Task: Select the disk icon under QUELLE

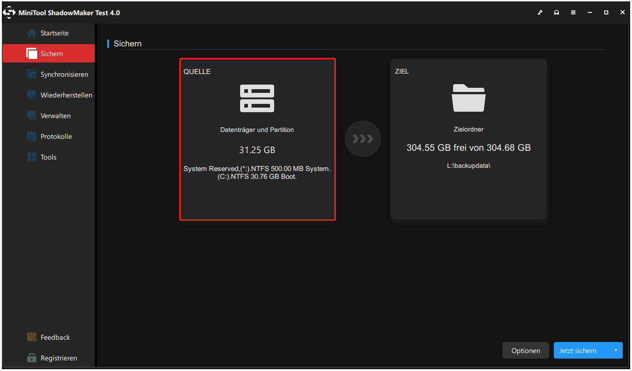Action: [x=257, y=98]
